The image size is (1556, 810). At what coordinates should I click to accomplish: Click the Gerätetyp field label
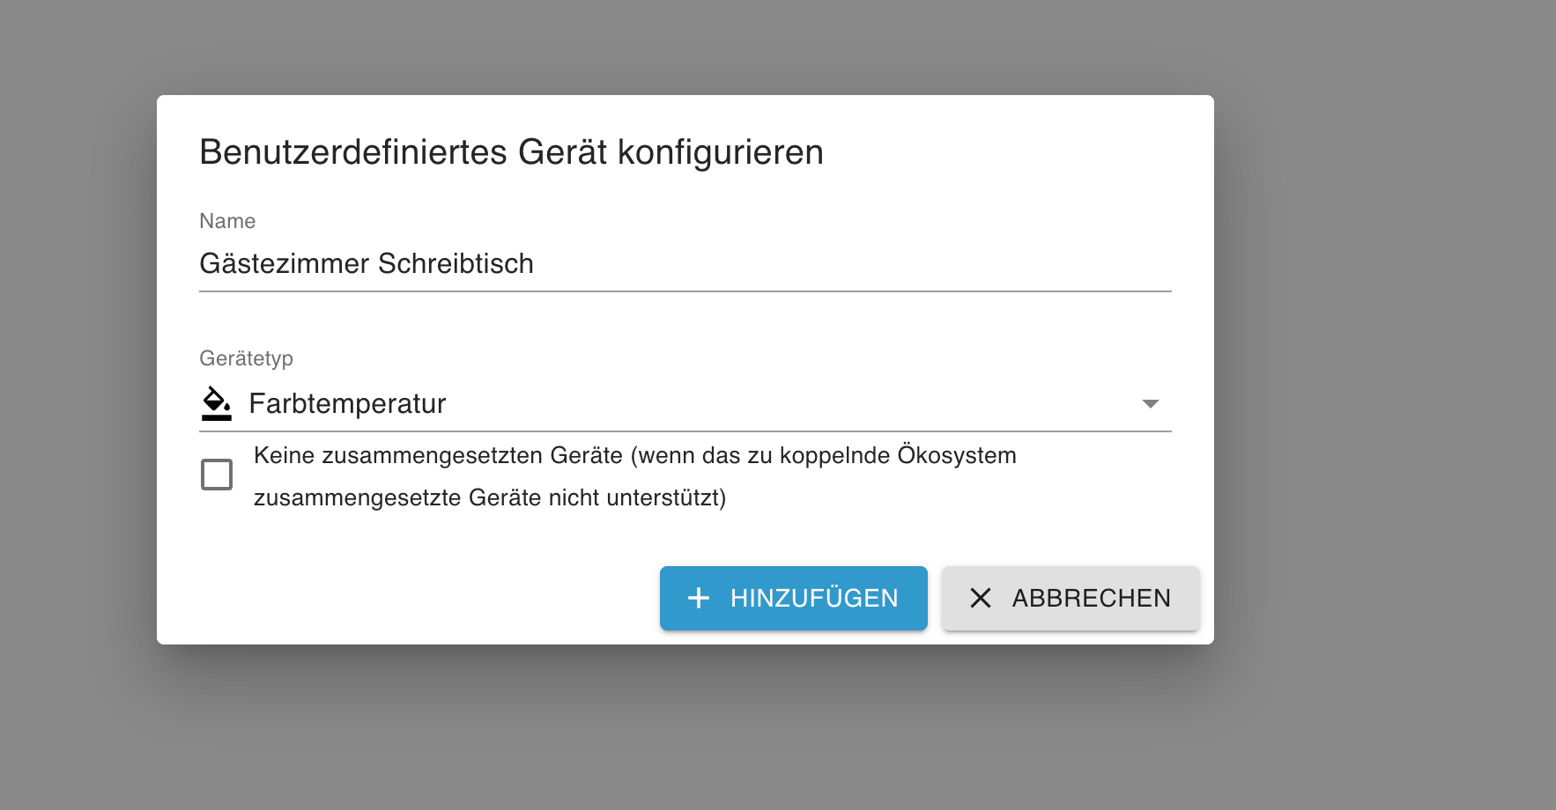(246, 358)
